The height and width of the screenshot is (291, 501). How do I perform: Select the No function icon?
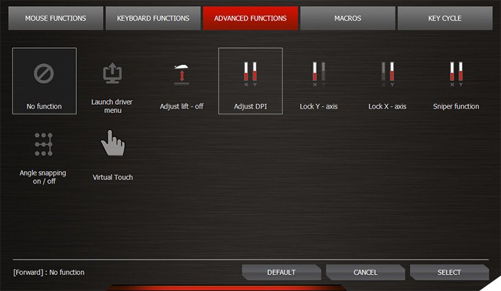tap(44, 74)
